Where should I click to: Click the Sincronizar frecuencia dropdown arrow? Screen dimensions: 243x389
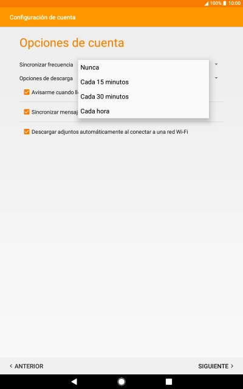(216, 64)
